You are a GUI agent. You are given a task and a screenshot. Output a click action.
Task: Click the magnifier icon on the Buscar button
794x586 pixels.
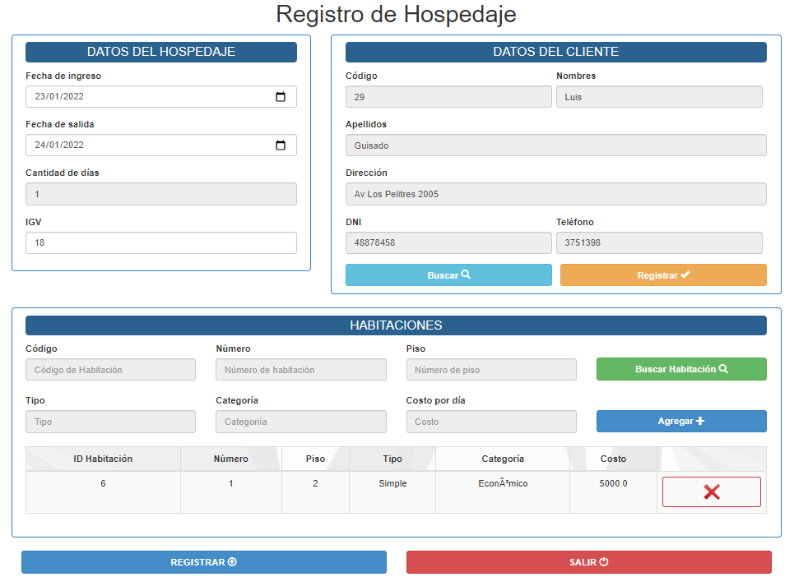467,275
